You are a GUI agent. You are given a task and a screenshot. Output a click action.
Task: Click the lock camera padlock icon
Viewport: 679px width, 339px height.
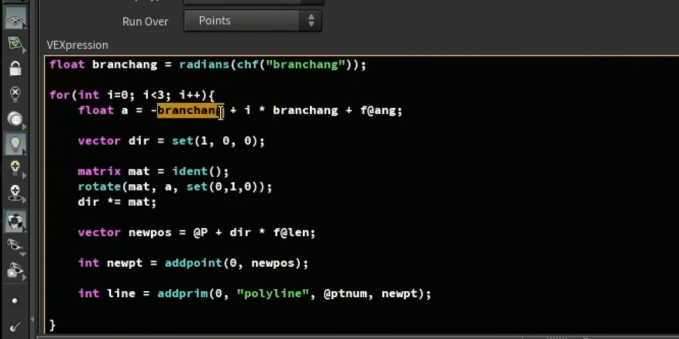pyautogui.click(x=15, y=68)
